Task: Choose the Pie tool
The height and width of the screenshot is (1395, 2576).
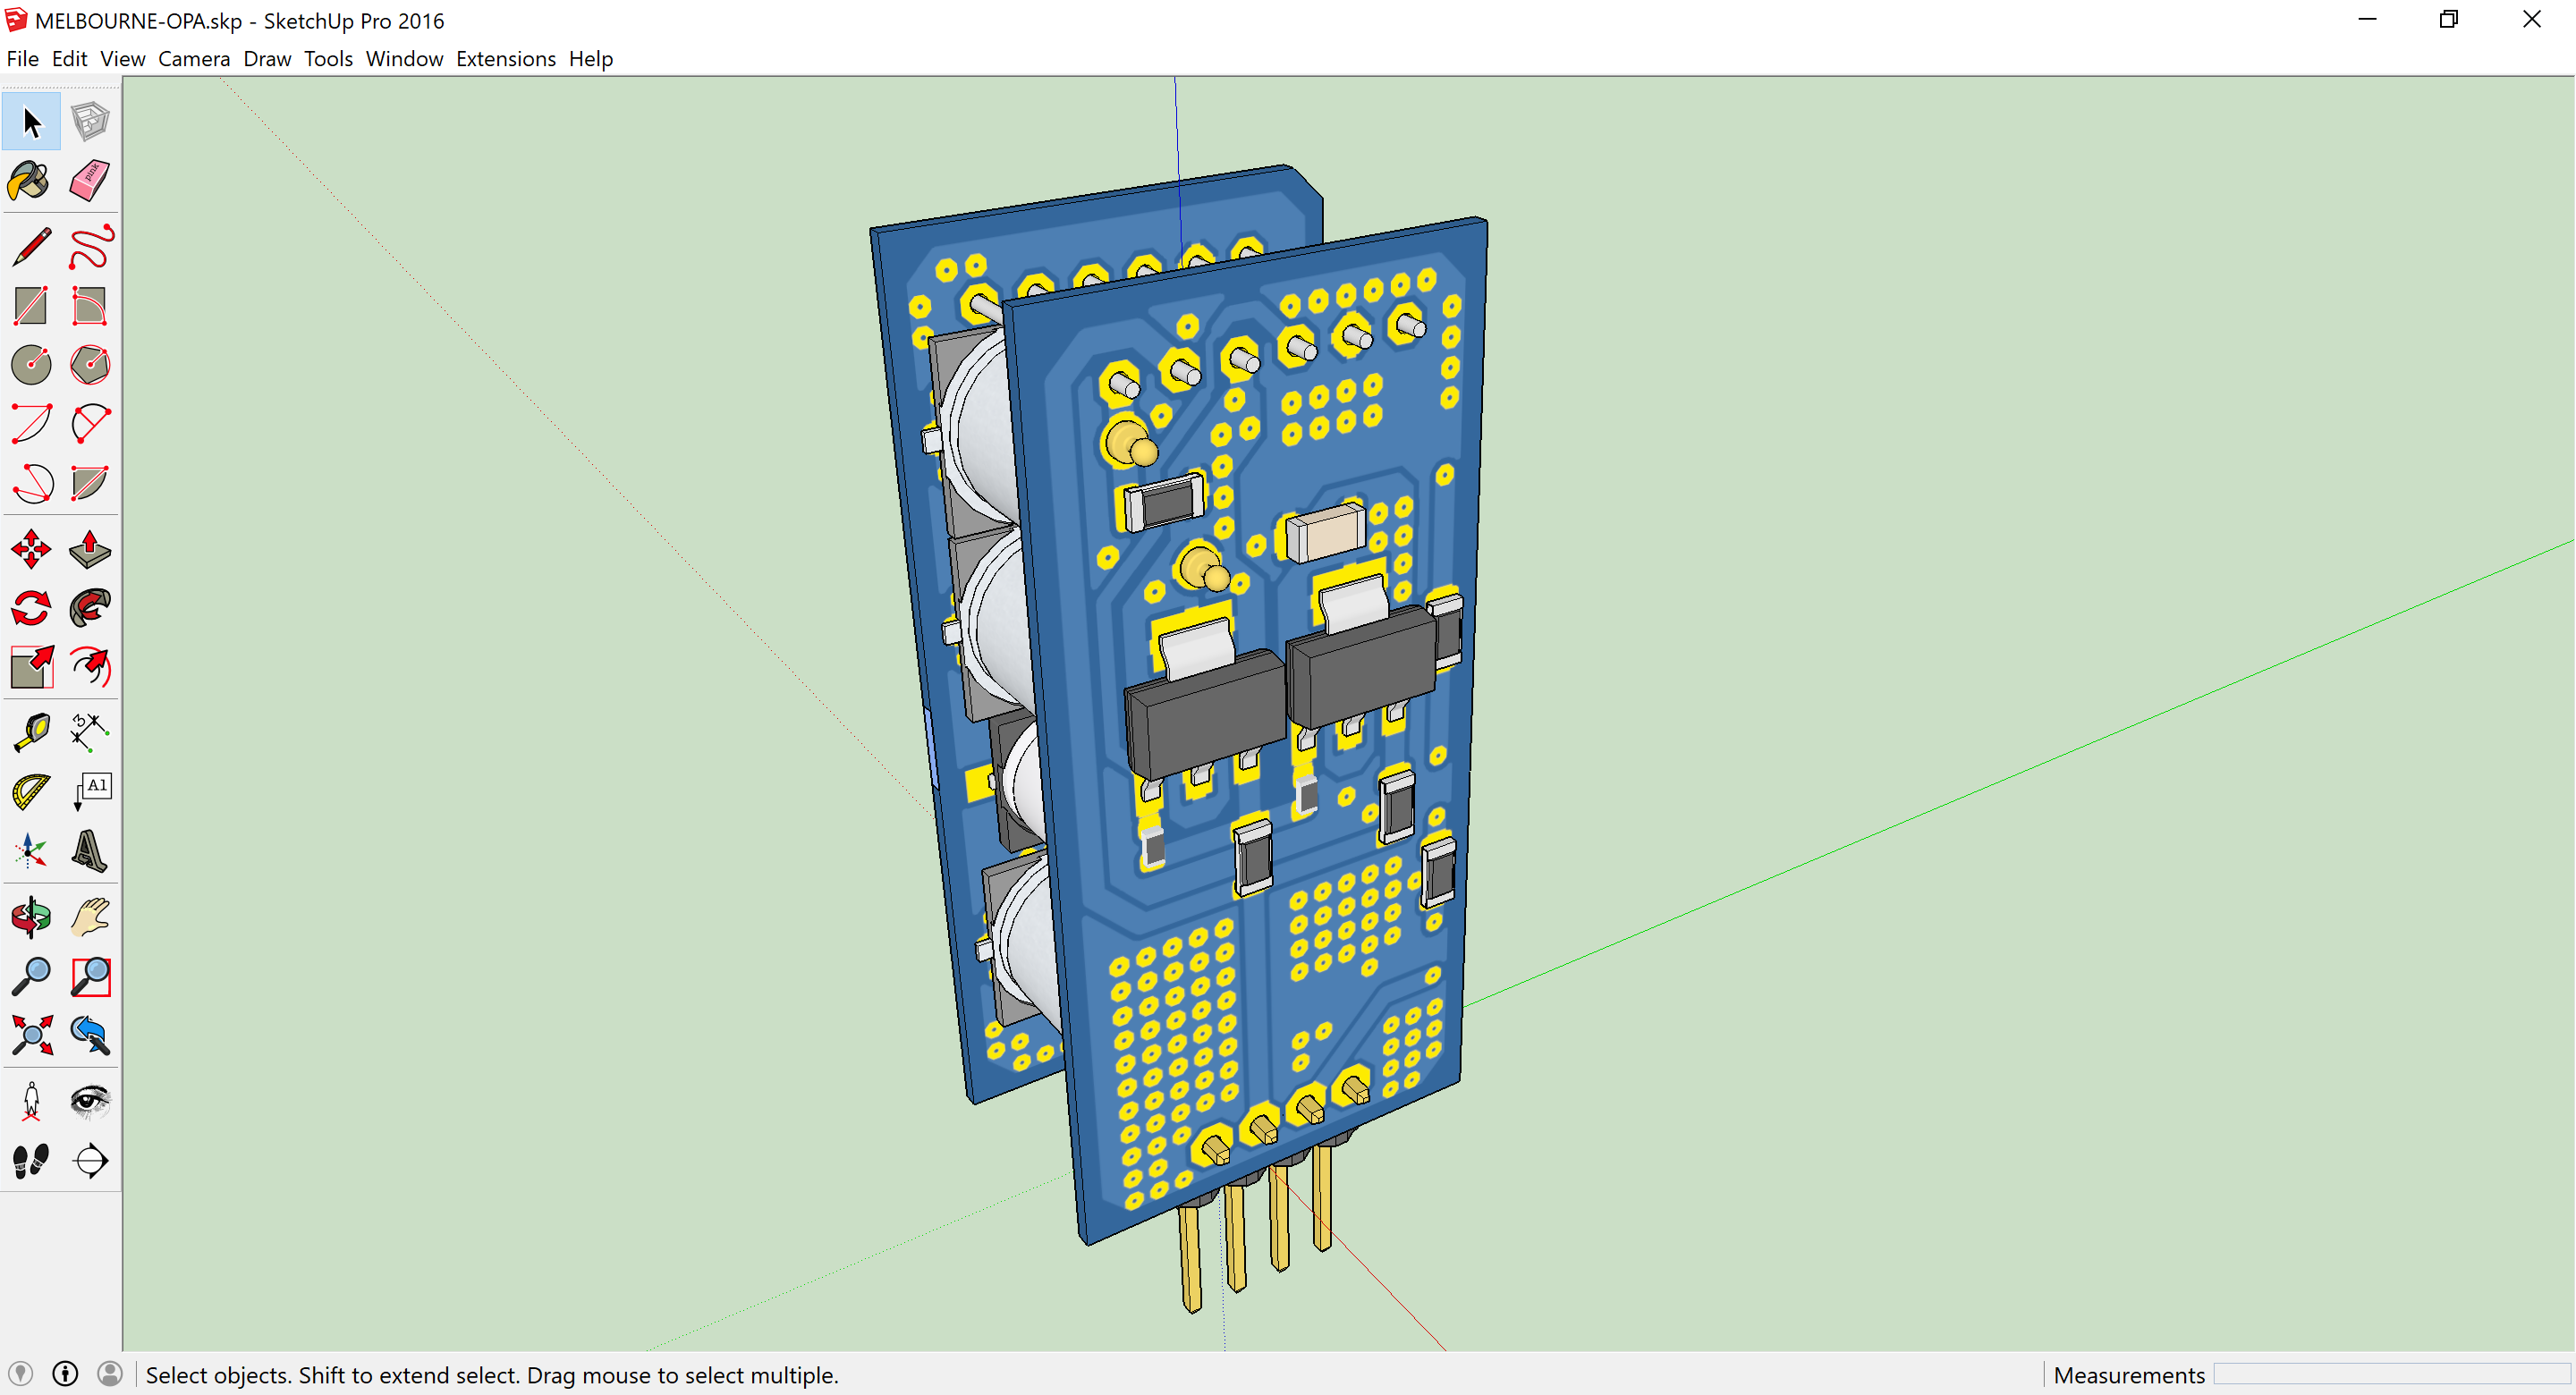Action: [x=90, y=483]
